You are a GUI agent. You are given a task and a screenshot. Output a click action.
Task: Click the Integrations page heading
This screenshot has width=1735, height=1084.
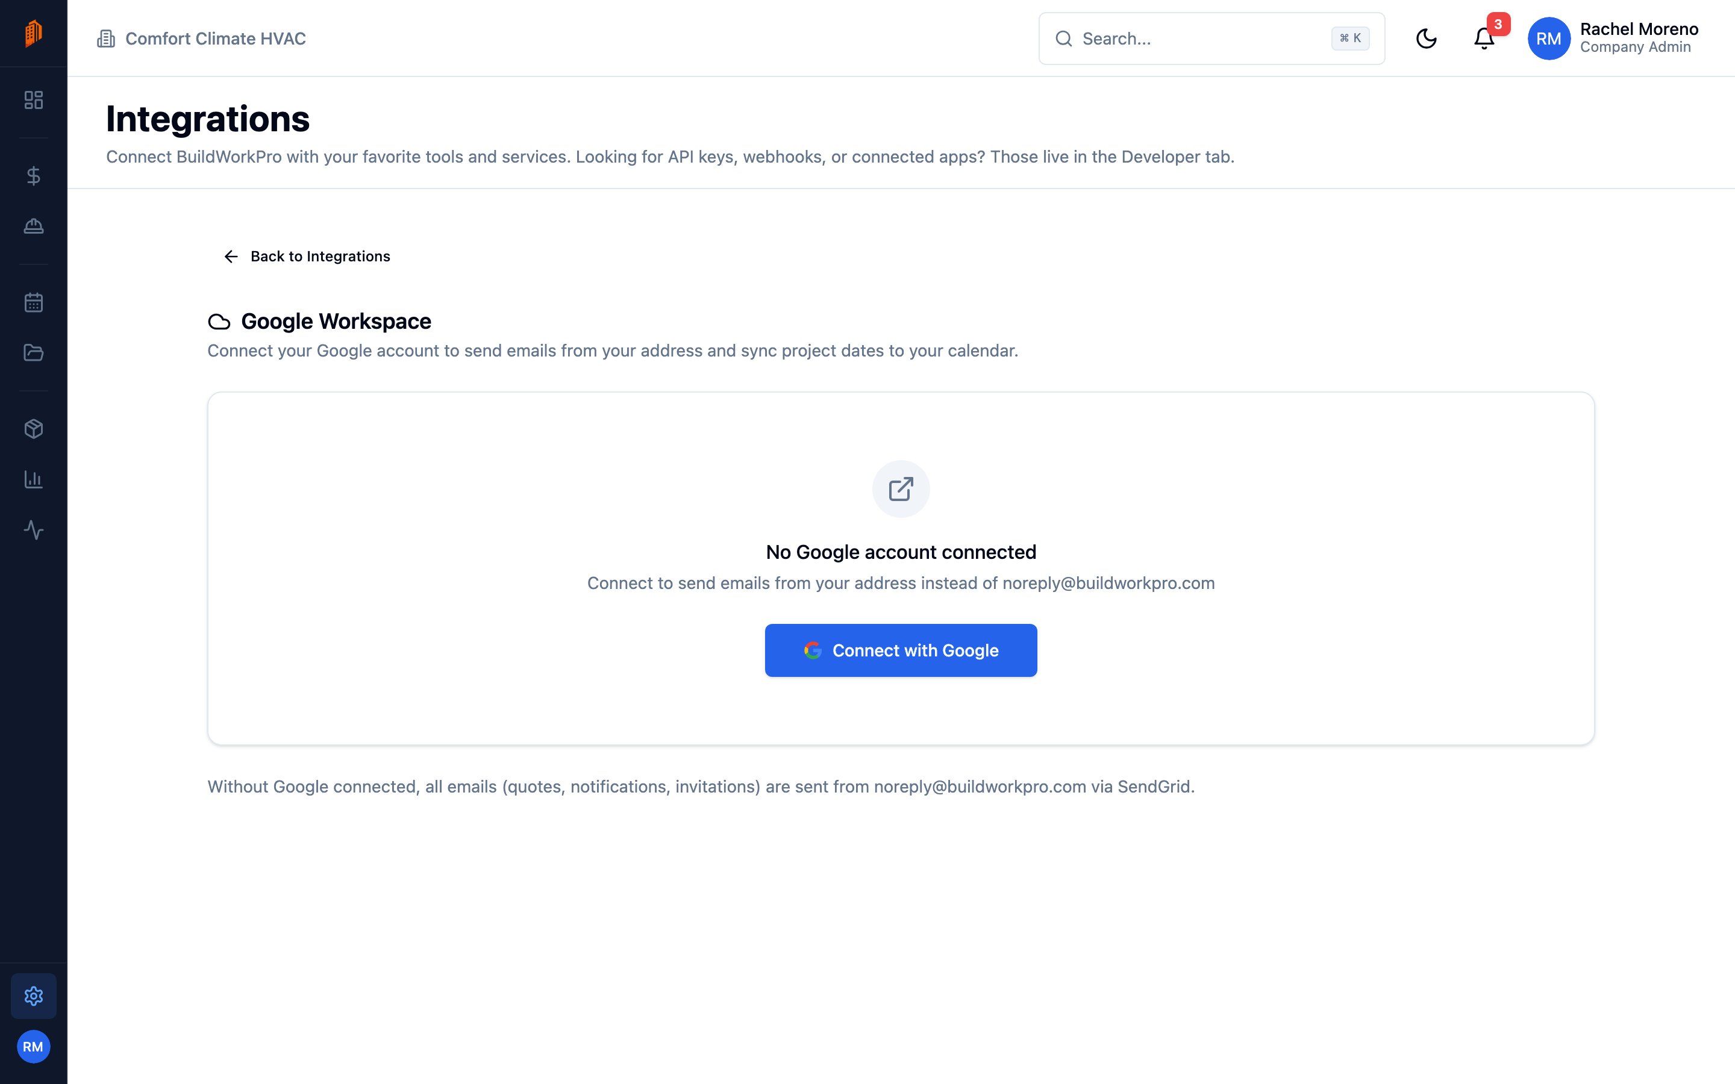click(208, 119)
